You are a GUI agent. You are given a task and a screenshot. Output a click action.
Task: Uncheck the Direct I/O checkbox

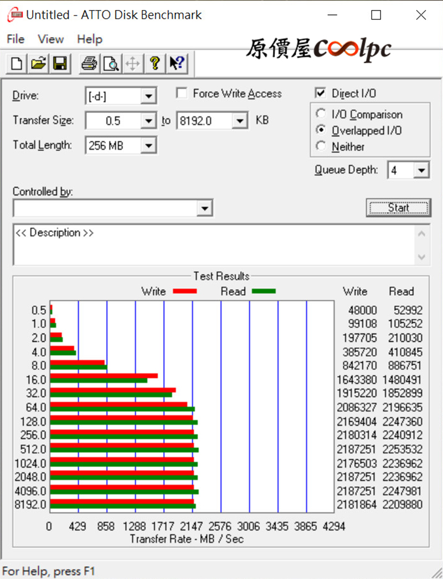[x=320, y=94]
